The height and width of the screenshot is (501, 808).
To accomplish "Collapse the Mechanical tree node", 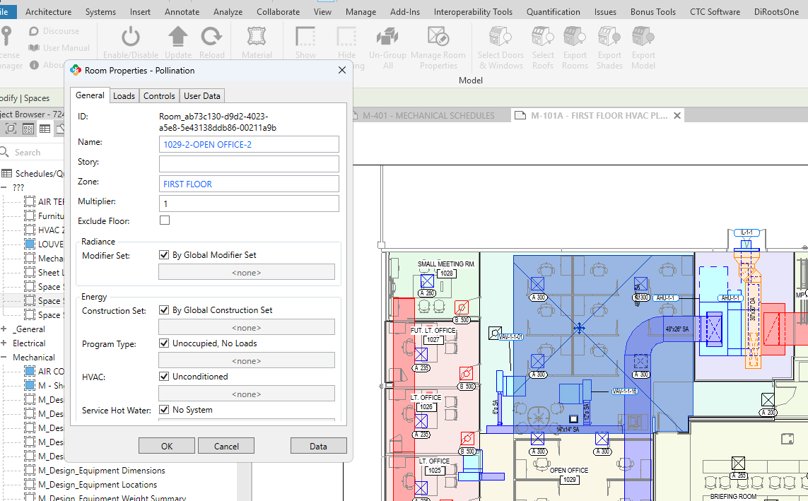I will click(x=4, y=358).
